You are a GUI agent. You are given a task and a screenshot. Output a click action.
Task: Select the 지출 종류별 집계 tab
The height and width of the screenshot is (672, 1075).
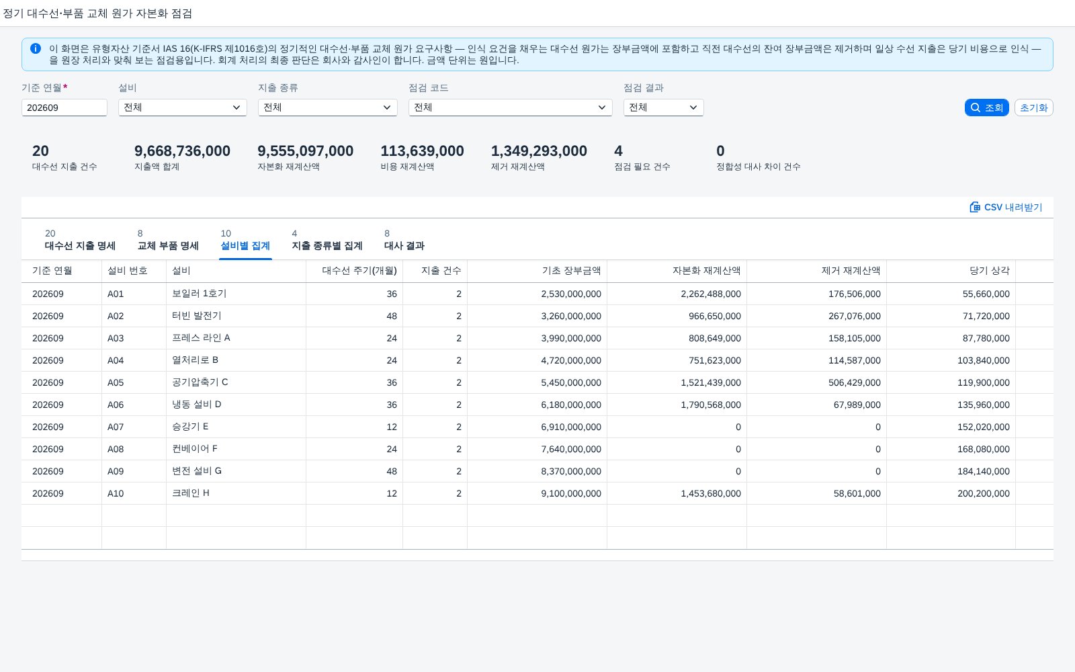tap(327, 240)
